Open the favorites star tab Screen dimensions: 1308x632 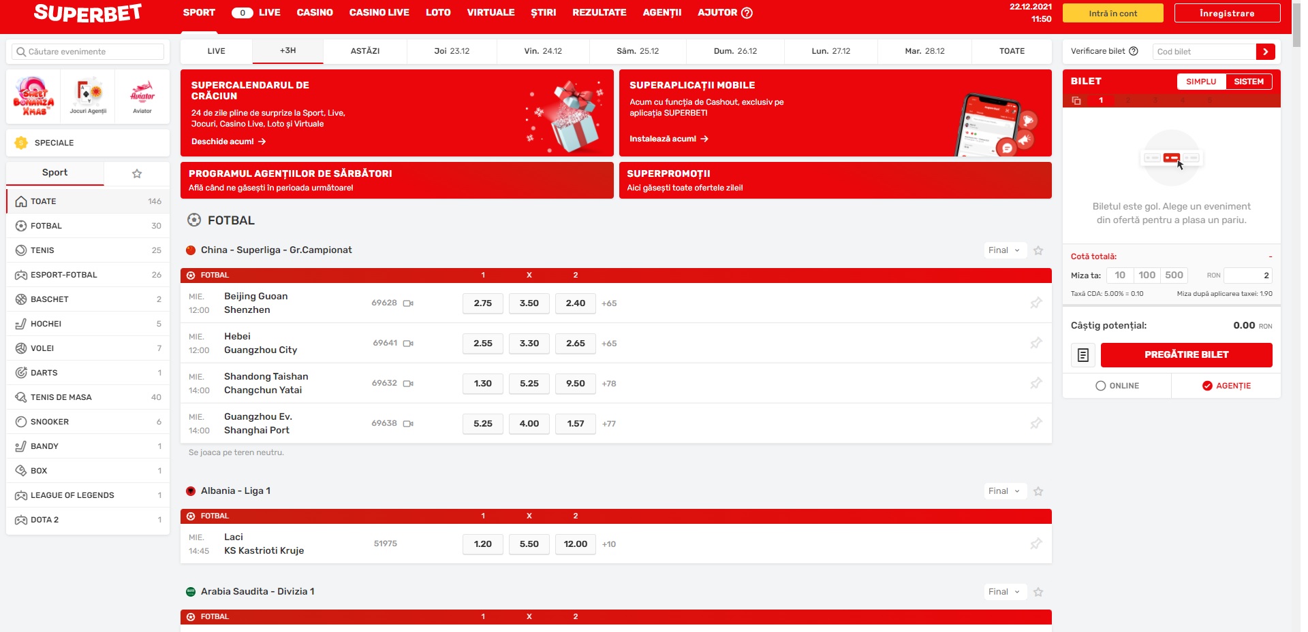137,173
